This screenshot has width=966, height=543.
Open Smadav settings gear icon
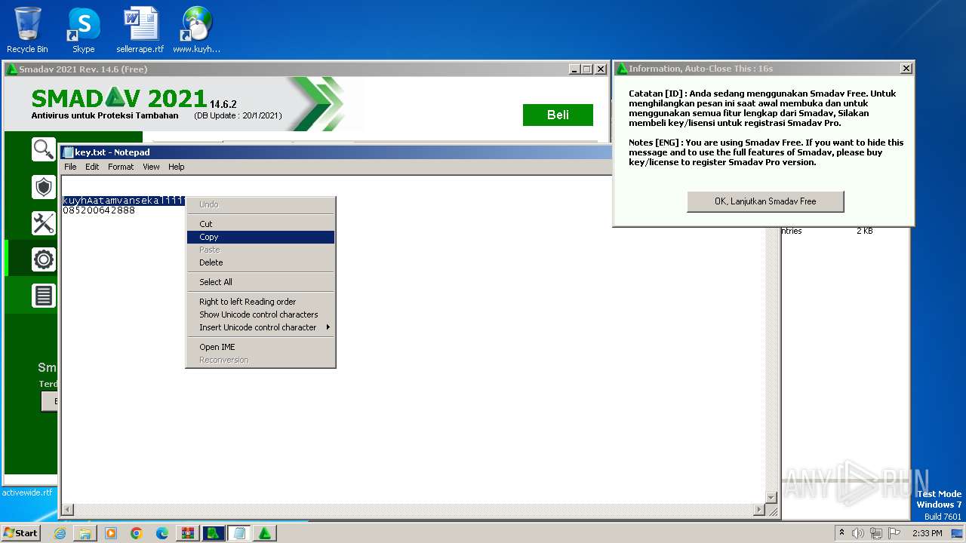pyautogui.click(x=44, y=259)
